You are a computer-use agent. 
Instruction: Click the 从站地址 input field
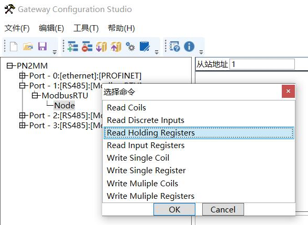tap(262, 64)
